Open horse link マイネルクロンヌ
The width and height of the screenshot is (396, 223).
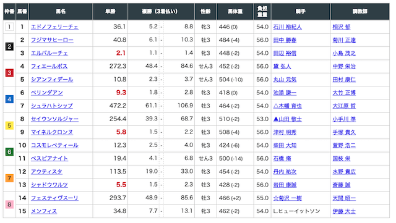[52, 132]
